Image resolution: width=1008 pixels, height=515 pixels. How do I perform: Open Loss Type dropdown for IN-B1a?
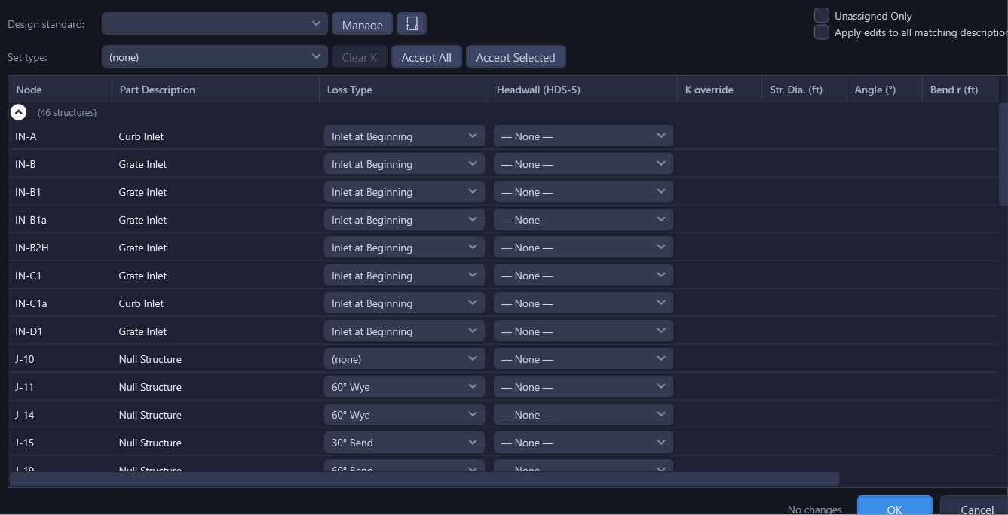click(x=404, y=220)
